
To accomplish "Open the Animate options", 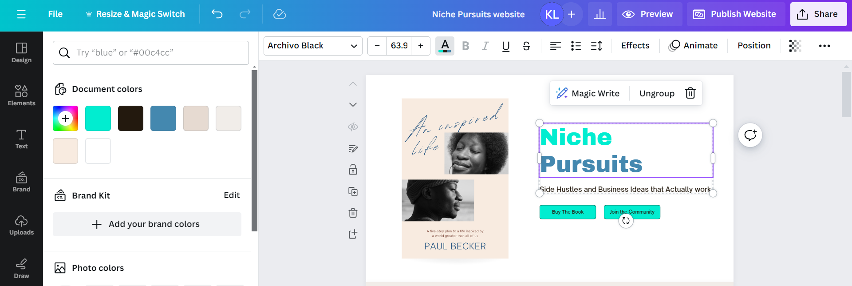I will 693,46.
